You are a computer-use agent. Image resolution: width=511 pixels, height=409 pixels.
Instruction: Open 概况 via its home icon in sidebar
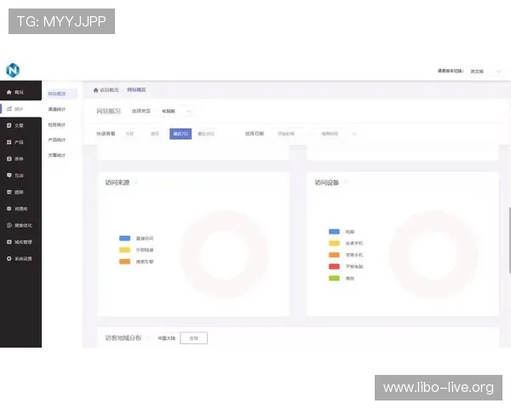point(9,92)
